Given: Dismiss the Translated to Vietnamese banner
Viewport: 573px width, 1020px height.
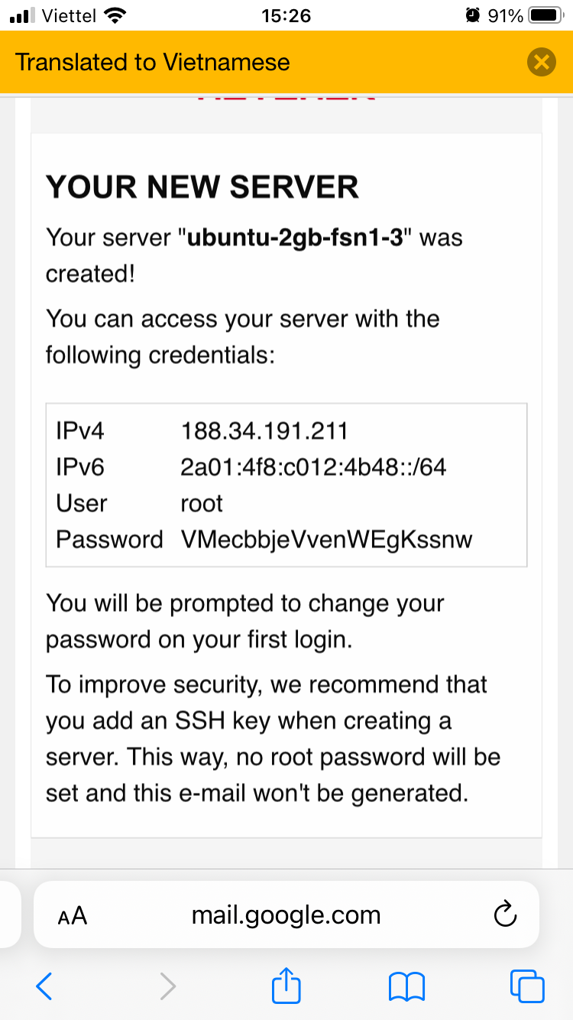Looking at the screenshot, I should (x=541, y=62).
